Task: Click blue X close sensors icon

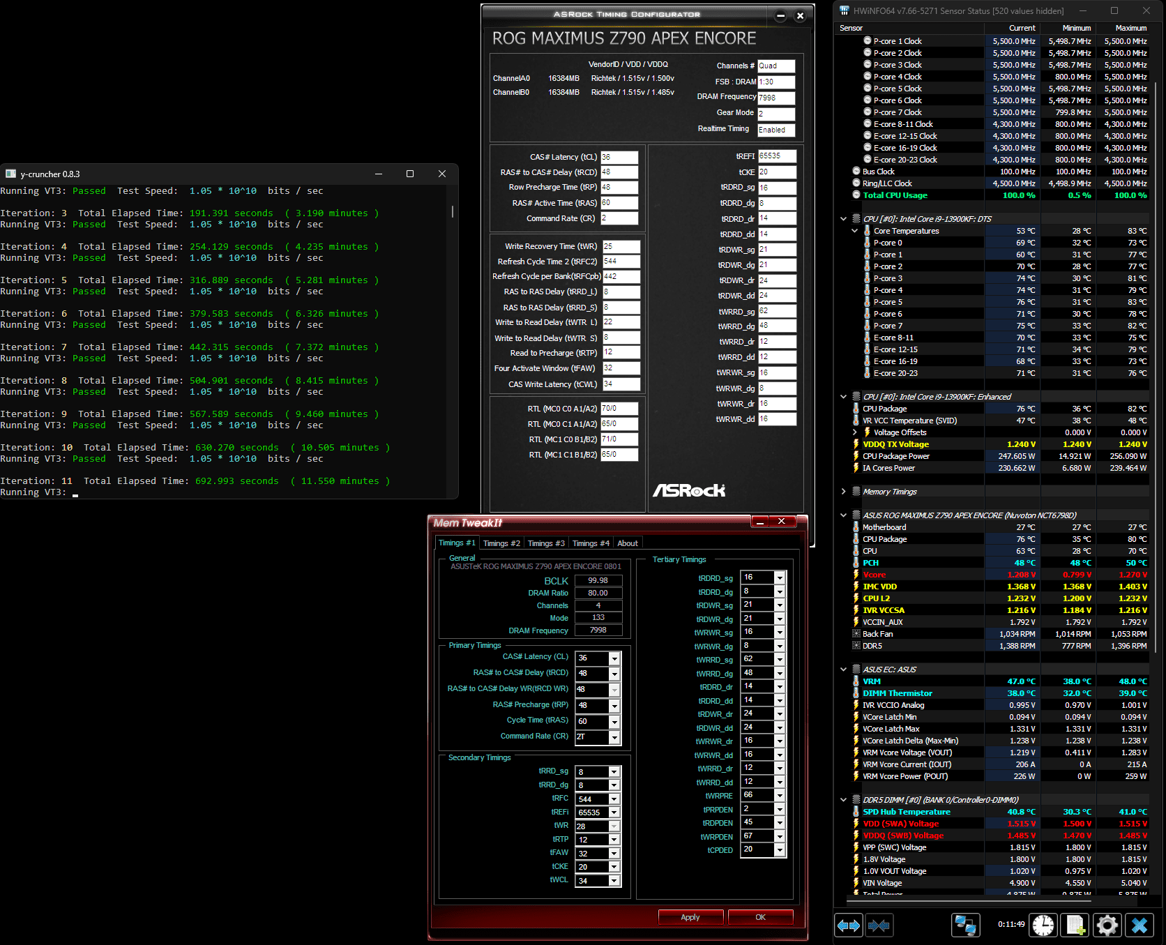Action: pos(1139,925)
